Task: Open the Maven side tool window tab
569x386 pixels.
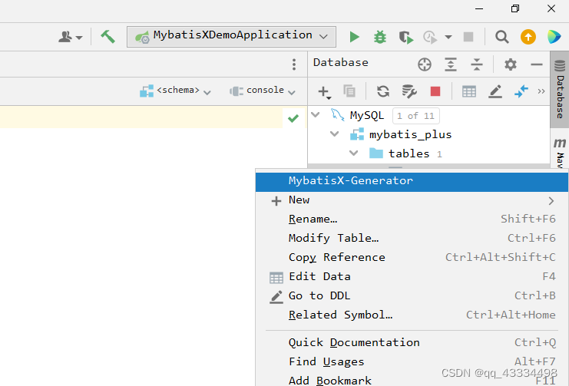Action: tap(560, 153)
